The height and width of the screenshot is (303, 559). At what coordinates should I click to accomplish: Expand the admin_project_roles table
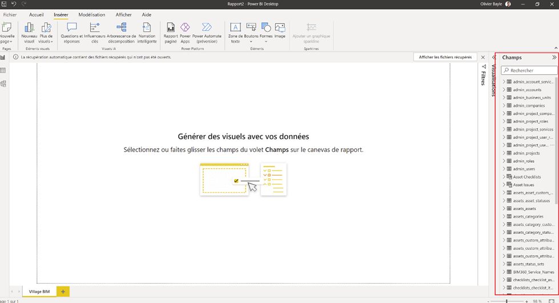pos(504,121)
